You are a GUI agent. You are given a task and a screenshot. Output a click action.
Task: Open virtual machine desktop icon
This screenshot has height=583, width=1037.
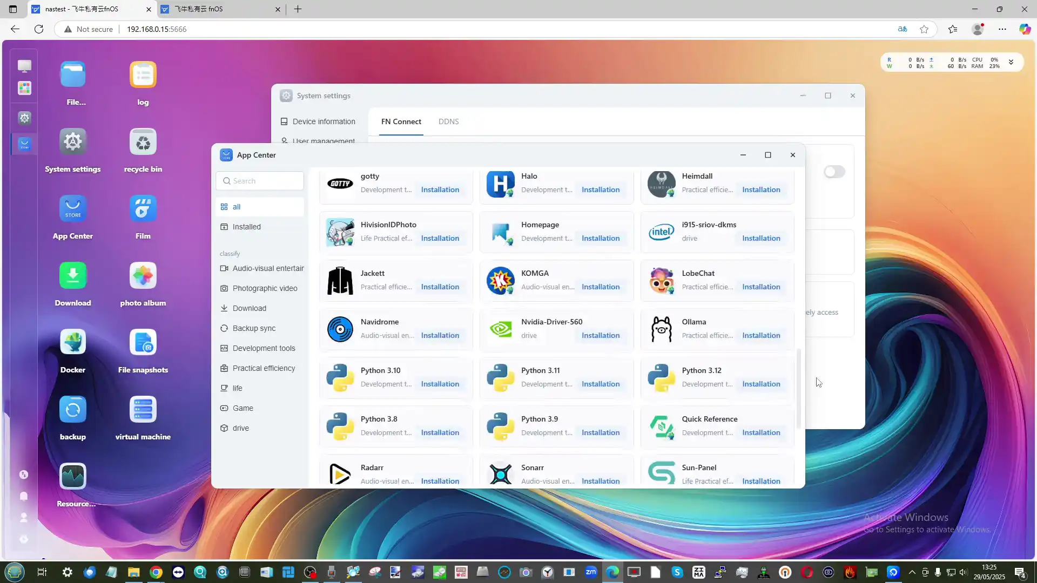(x=143, y=409)
